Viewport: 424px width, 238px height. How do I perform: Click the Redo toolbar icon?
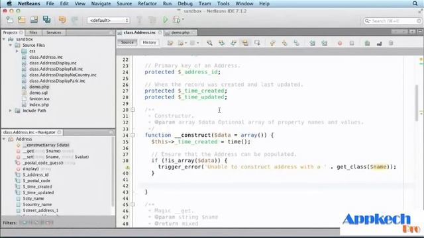tap(75, 20)
